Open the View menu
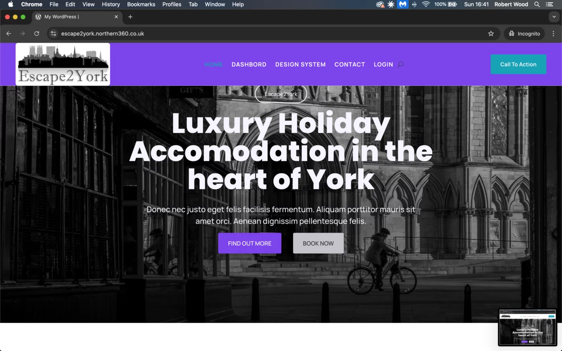Image resolution: width=562 pixels, height=351 pixels. [88, 4]
